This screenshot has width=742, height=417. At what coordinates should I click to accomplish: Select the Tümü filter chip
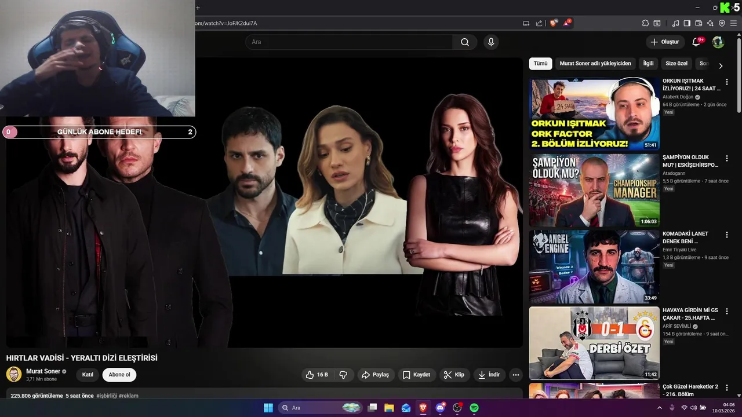tap(540, 64)
